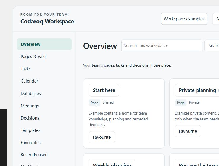Viewport: 219px width, 166px height.
Task: Open the Weekly planning card title
Action: (112, 163)
